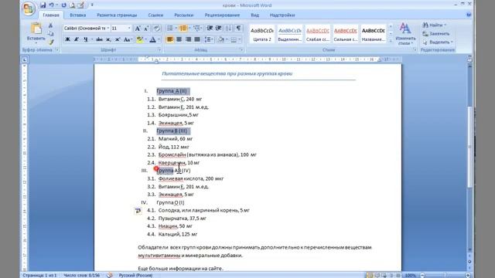
Task: Toggle the ruler with the View Ruler button
Action: [x=469, y=59]
